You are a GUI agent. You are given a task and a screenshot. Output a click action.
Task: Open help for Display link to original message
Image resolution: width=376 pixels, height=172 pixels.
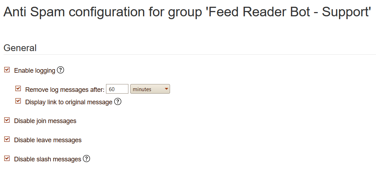click(x=118, y=102)
